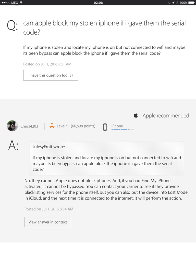Click the iPhone device outline icon

click(105, 127)
